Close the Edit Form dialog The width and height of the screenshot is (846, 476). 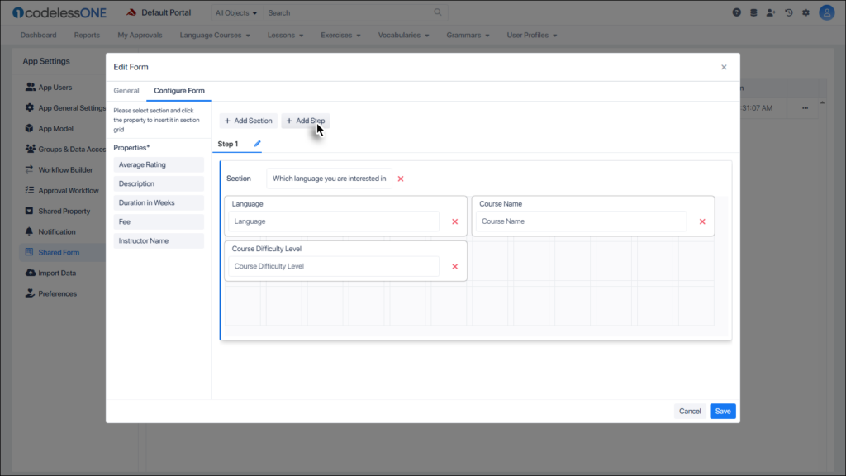[x=724, y=67]
